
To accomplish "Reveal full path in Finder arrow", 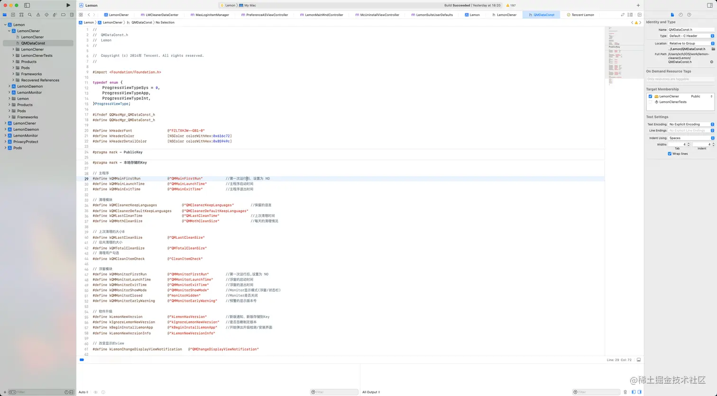I will (712, 62).
